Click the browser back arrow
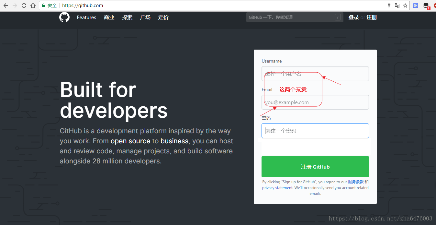Image resolution: width=436 pixels, height=225 pixels. tap(6, 6)
